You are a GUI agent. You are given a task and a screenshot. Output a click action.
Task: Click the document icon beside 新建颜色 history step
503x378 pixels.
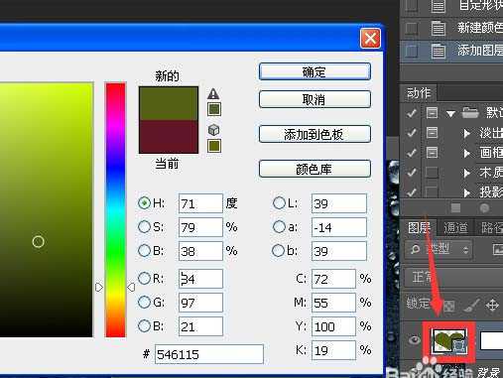pos(439,28)
